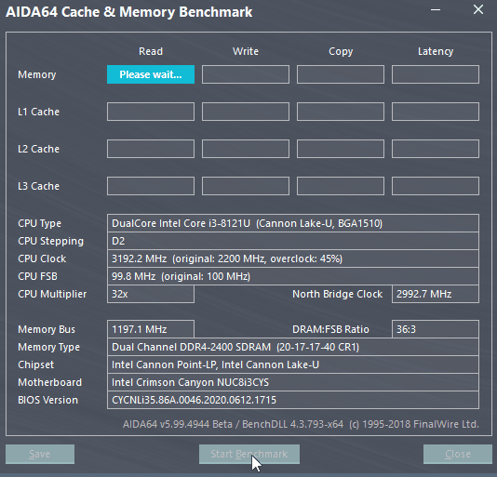Click the 'Motherboard' label
Image resolution: width=497 pixels, height=477 pixels.
pyautogui.click(x=49, y=382)
